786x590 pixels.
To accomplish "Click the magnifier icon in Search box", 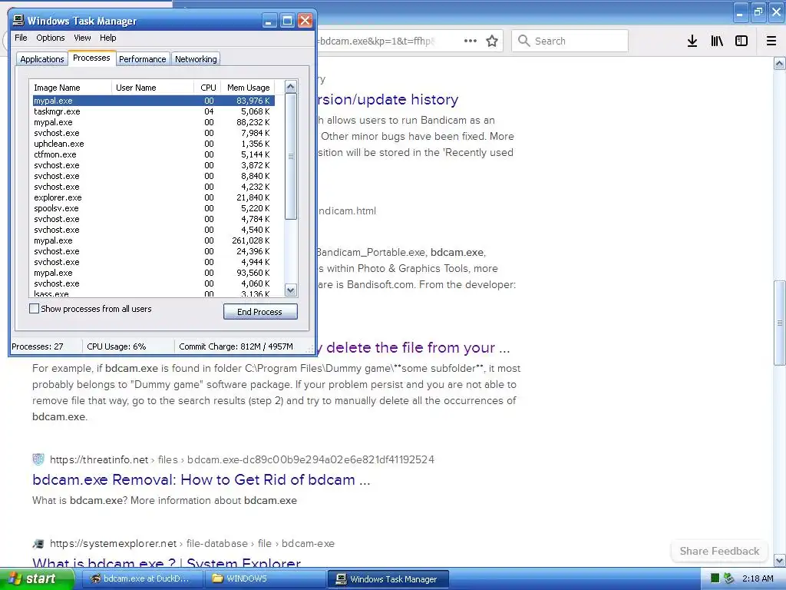I will pyautogui.click(x=523, y=41).
